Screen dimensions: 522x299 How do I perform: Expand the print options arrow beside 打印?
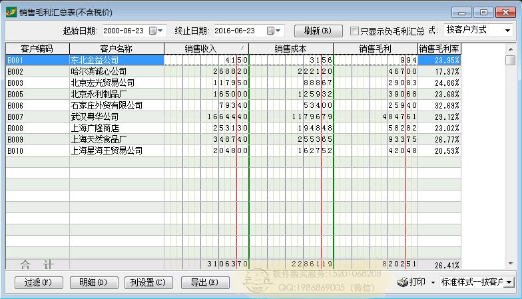[x=433, y=282]
